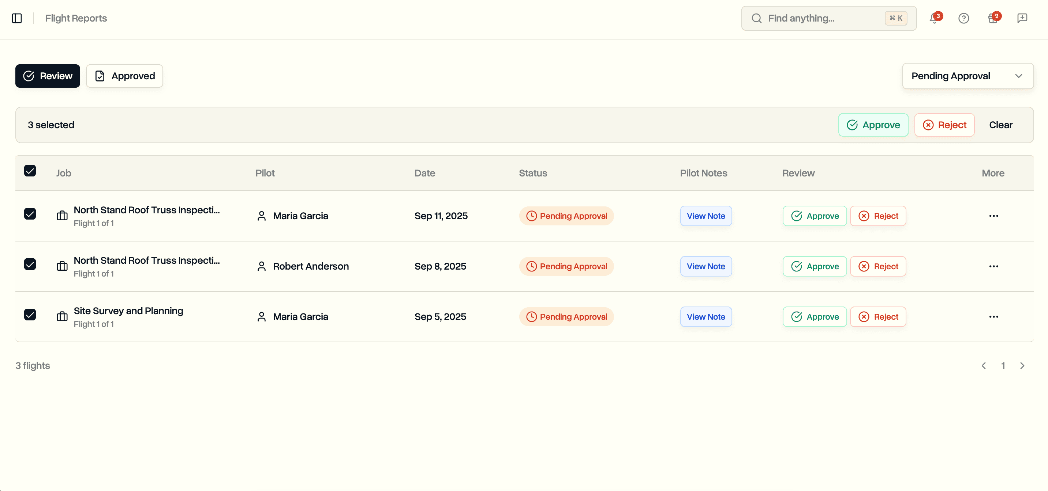Deselect the Sep 11 Maria Garcia flight
This screenshot has width=1048, height=491.
[x=30, y=214]
